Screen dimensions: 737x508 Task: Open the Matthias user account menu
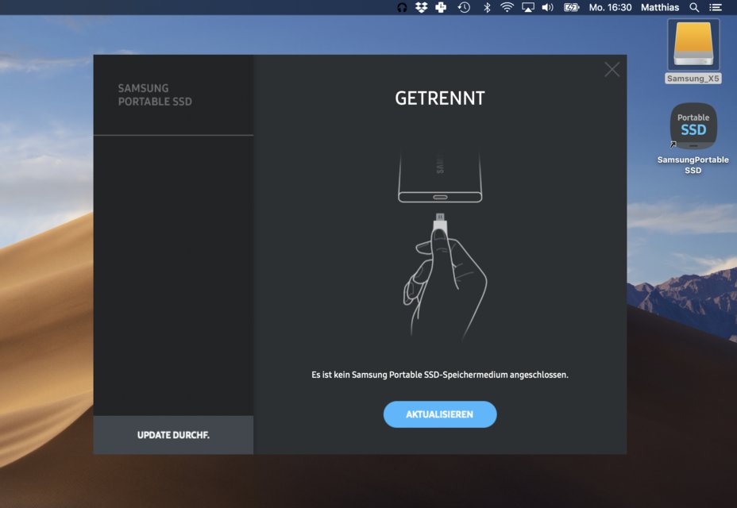(660, 7)
